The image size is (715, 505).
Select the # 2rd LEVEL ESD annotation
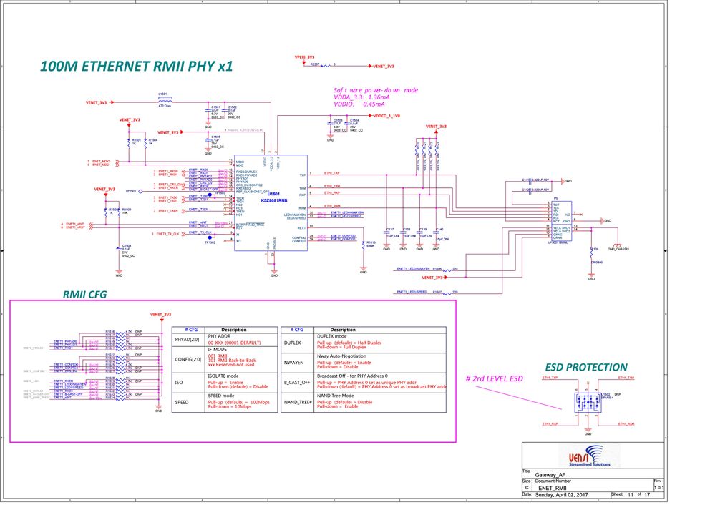tap(495, 379)
